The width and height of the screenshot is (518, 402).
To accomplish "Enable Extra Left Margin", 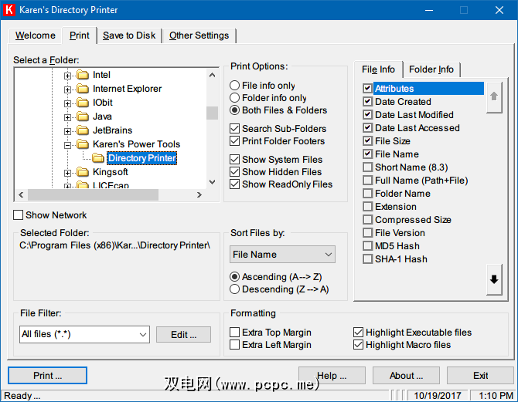I will (x=234, y=345).
